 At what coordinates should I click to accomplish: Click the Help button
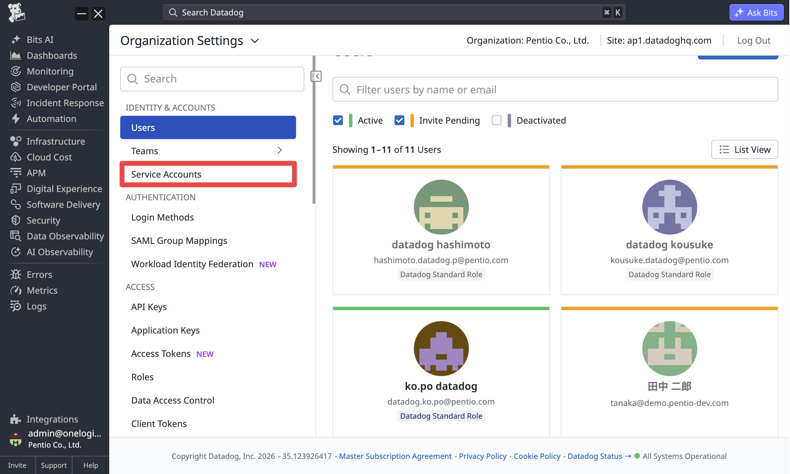pos(91,465)
